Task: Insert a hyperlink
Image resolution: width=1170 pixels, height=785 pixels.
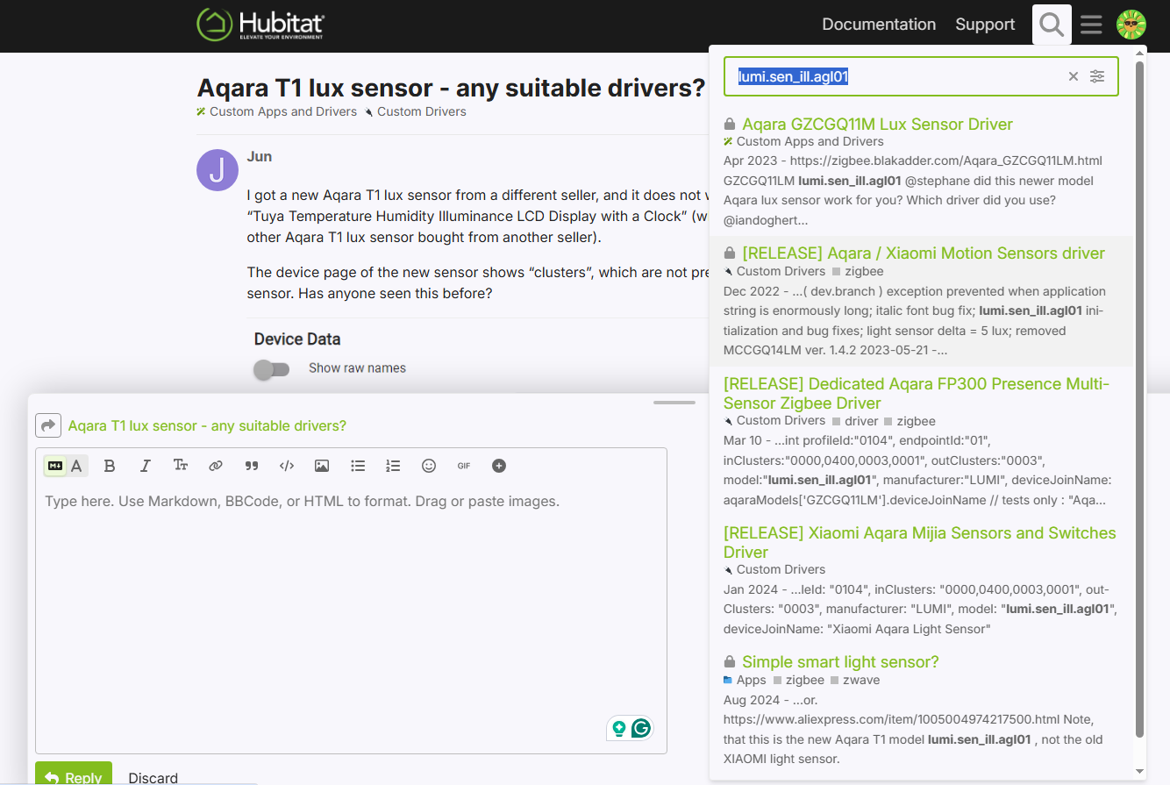Action: click(216, 466)
